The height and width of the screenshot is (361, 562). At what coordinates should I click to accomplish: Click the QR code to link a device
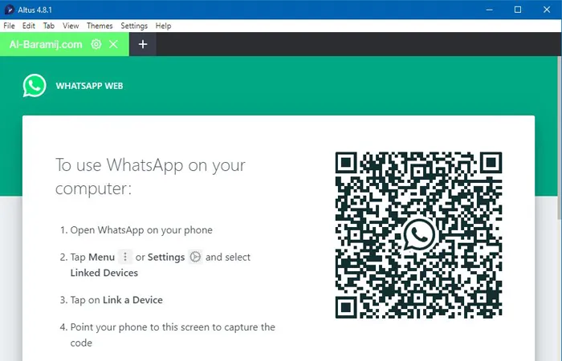pyautogui.click(x=418, y=235)
